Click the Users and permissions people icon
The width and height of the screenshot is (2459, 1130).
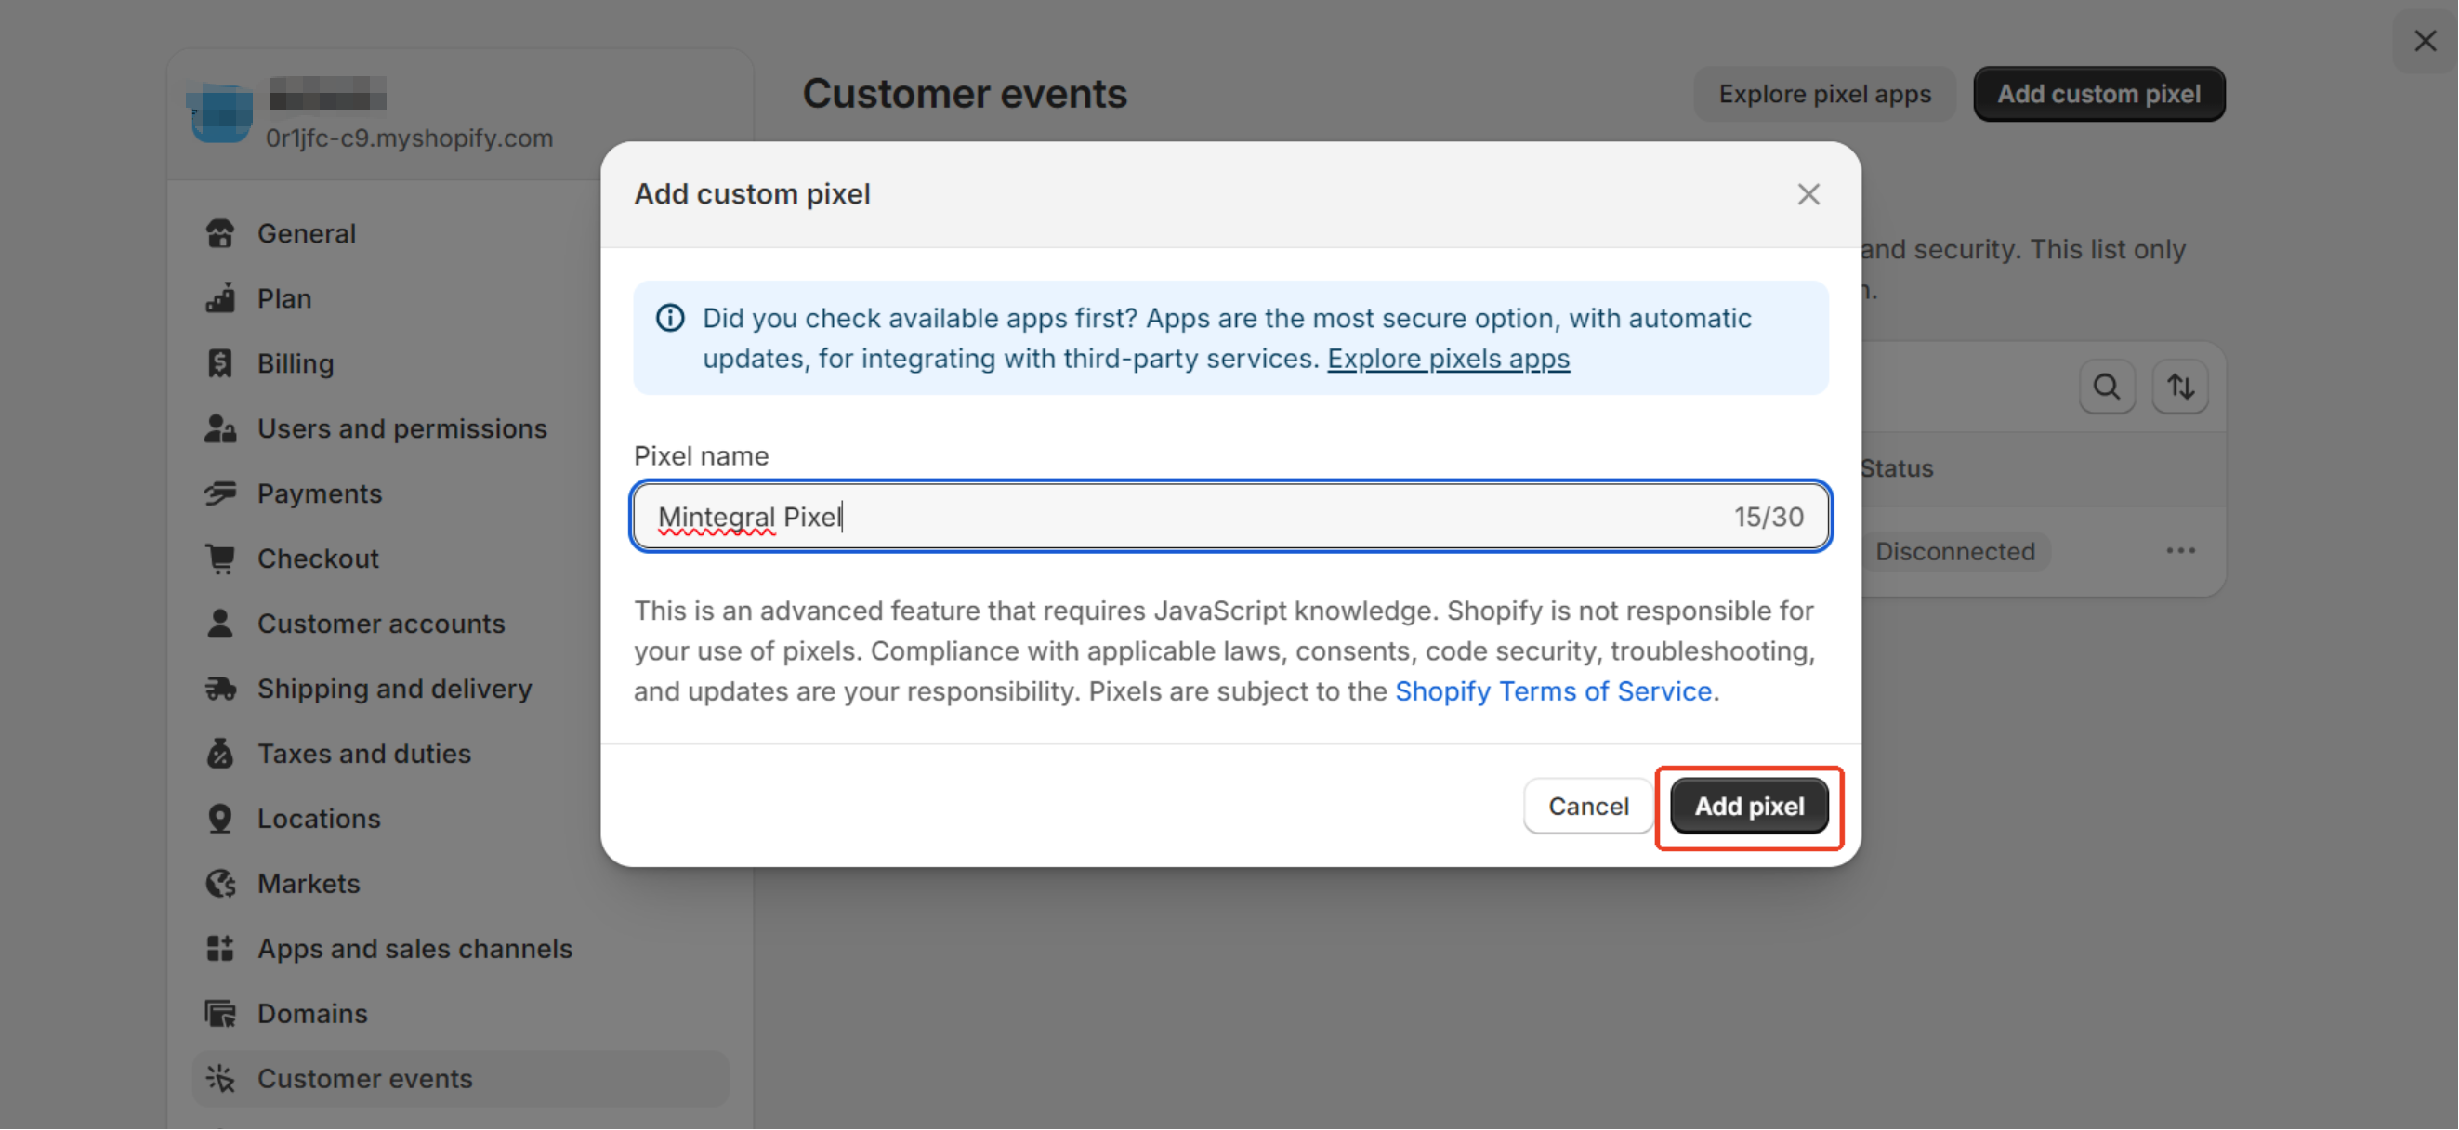pos(220,427)
